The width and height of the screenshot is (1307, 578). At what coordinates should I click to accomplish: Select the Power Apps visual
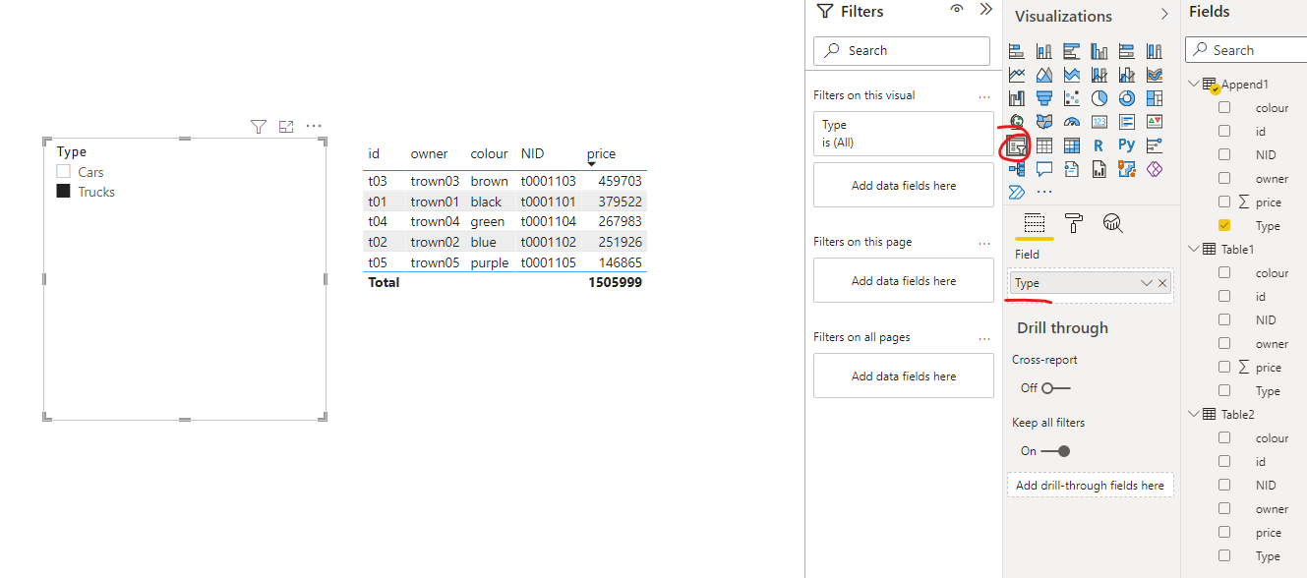(1154, 169)
